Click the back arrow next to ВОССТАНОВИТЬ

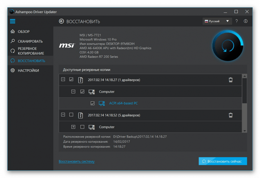[61, 21]
